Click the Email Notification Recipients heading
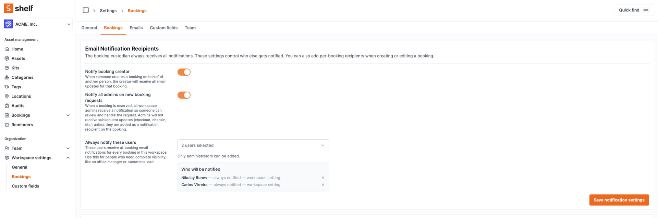The height and width of the screenshot is (218, 658). 122,49
